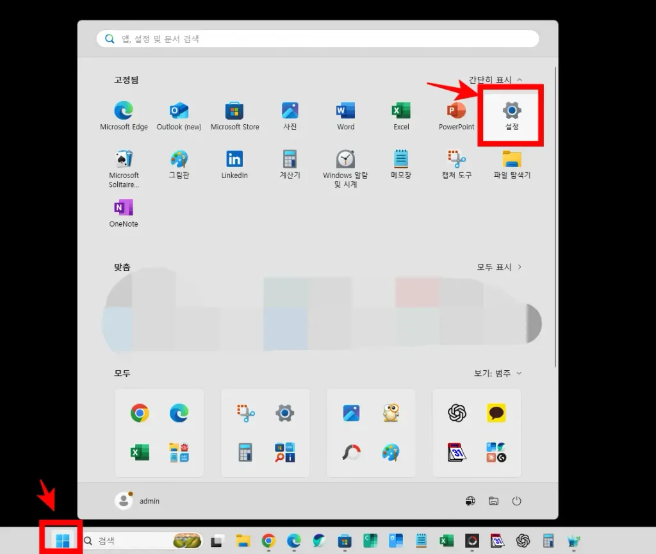Image resolution: width=656 pixels, height=554 pixels.
Task: Open KakaoTalk yellow chat bubble icon
Action: click(496, 413)
